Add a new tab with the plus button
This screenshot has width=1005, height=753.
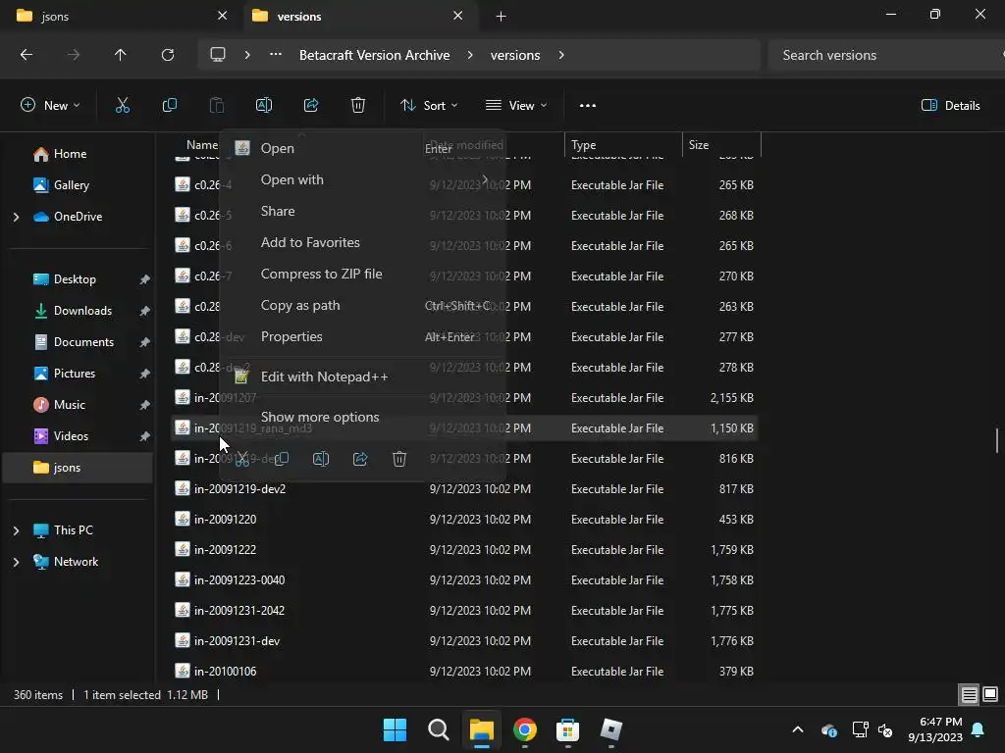click(x=502, y=16)
